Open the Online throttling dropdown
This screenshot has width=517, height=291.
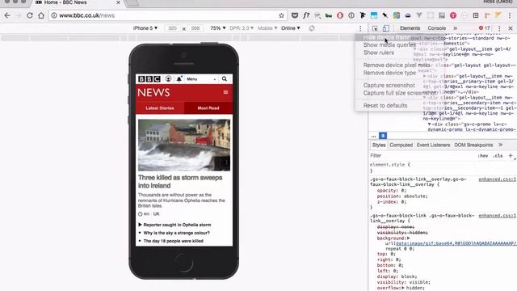[x=291, y=28]
